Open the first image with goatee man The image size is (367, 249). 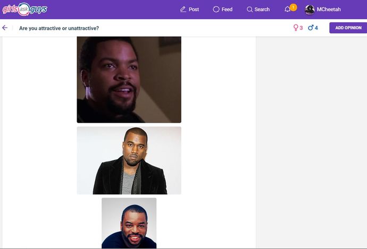129,80
